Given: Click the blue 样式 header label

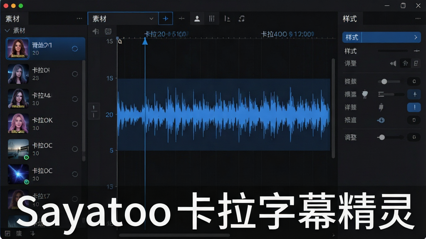Looking at the screenshot, I should 352,37.
